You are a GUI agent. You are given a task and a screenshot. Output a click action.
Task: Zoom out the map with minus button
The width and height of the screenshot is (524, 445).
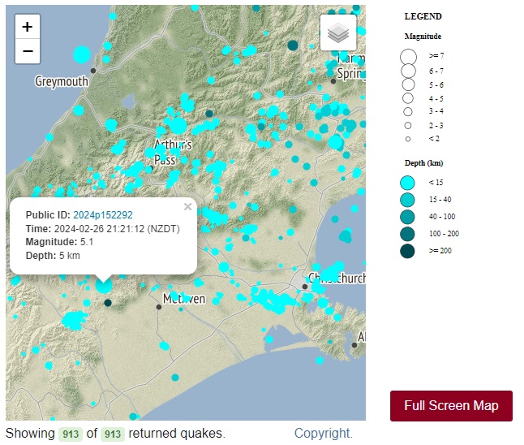(x=28, y=51)
